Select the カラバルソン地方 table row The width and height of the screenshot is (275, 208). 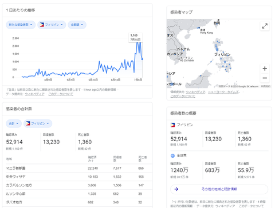pos(77,185)
